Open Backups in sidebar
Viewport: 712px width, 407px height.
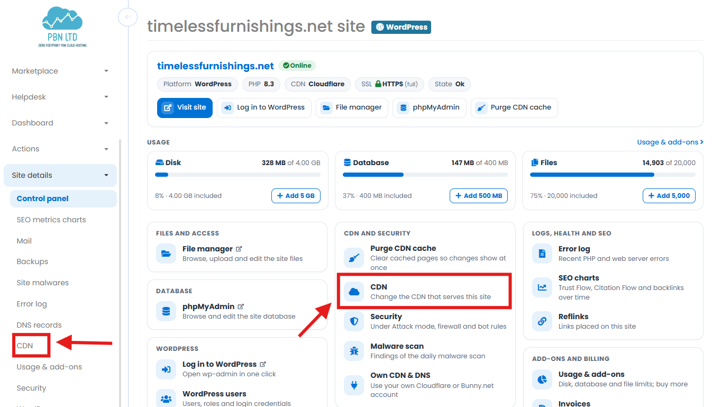[x=32, y=261]
